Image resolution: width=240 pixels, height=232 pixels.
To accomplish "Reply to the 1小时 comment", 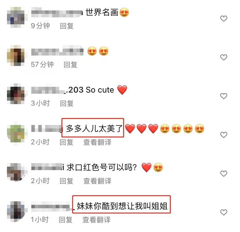I will pos(66,220).
